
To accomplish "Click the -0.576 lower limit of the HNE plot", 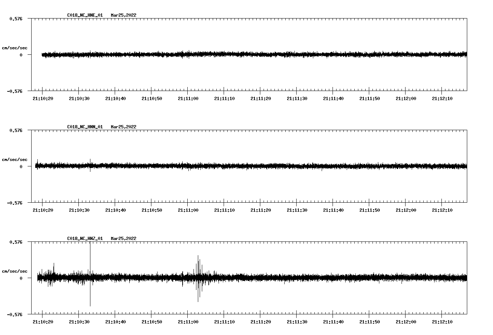I will pyautogui.click(x=15, y=91).
